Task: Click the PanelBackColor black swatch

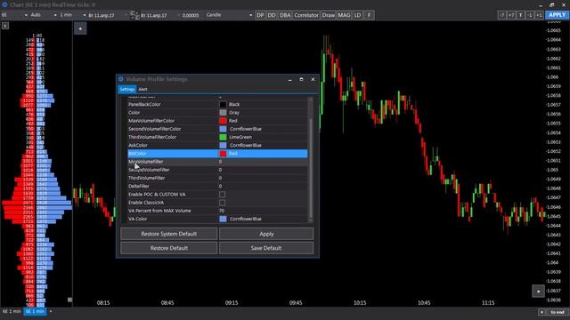Action: [x=223, y=105]
